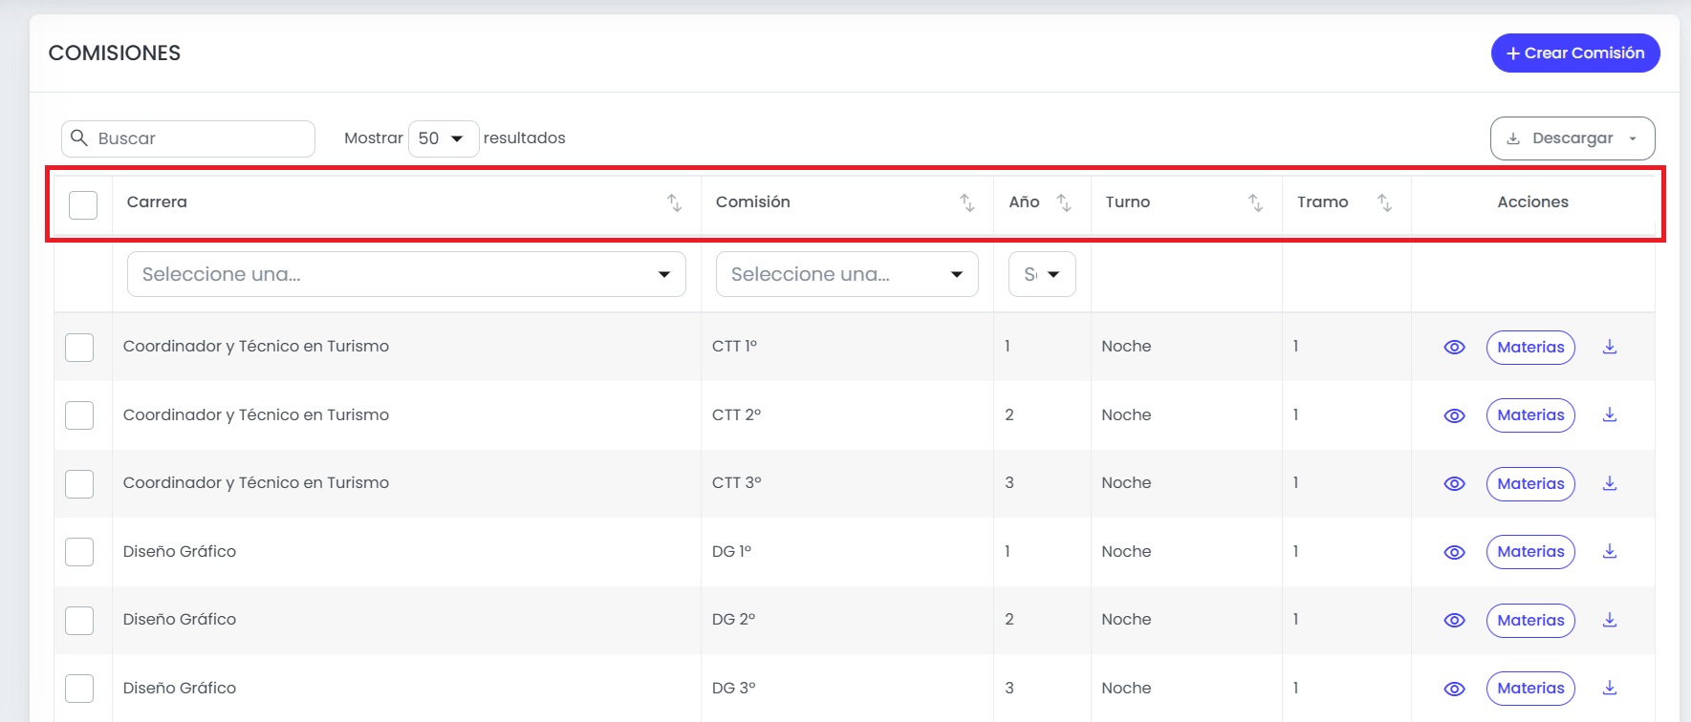Image resolution: width=1691 pixels, height=722 pixels.
Task: Check the DG 2° row checkbox
Action: click(79, 621)
